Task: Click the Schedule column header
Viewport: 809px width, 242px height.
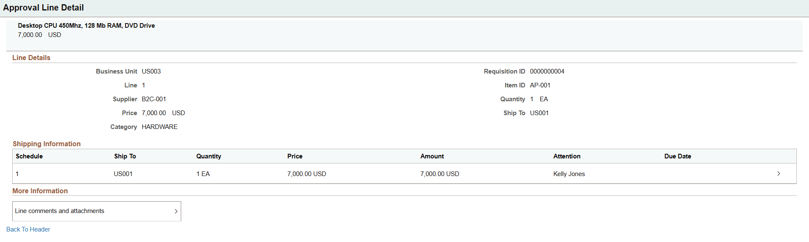Action: point(29,156)
